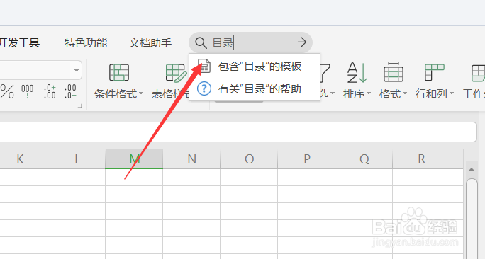
Task: Select 包含"目录"的模板 suggestion
Action: pyautogui.click(x=255, y=67)
